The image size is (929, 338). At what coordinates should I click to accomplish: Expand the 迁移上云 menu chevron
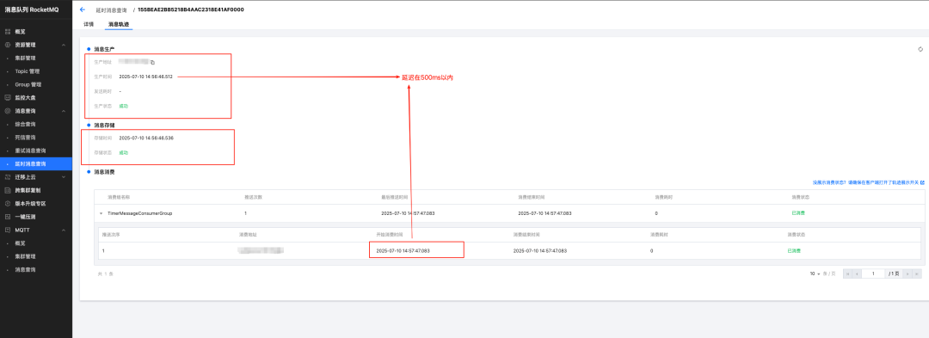pyautogui.click(x=63, y=176)
